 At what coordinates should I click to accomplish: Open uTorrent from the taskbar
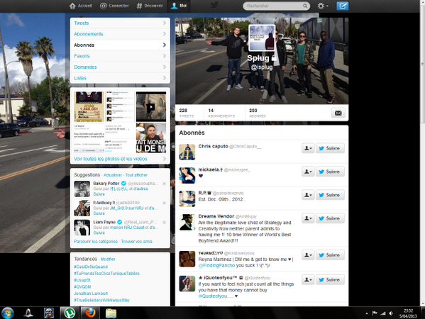(70, 313)
